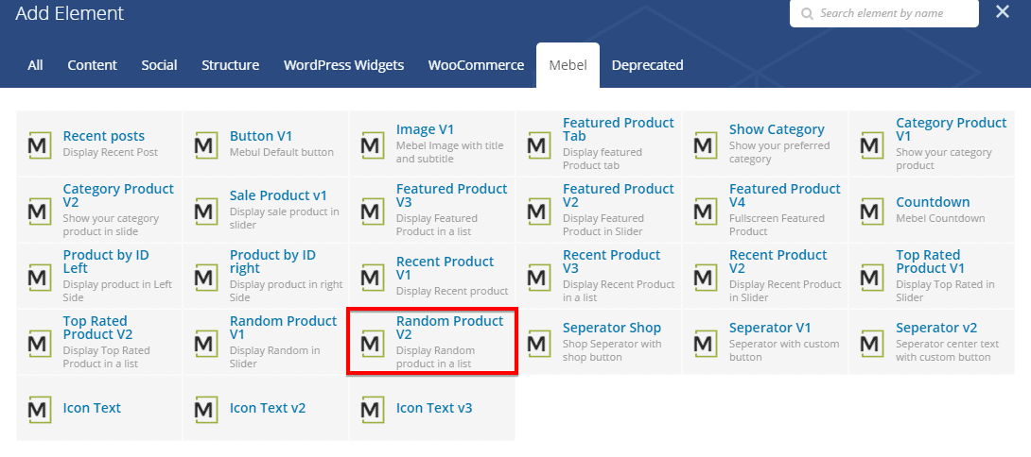This screenshot has height=457, width=1031.
Task: Click 'Display Recent product' description
Action: [x=452, y=291]
